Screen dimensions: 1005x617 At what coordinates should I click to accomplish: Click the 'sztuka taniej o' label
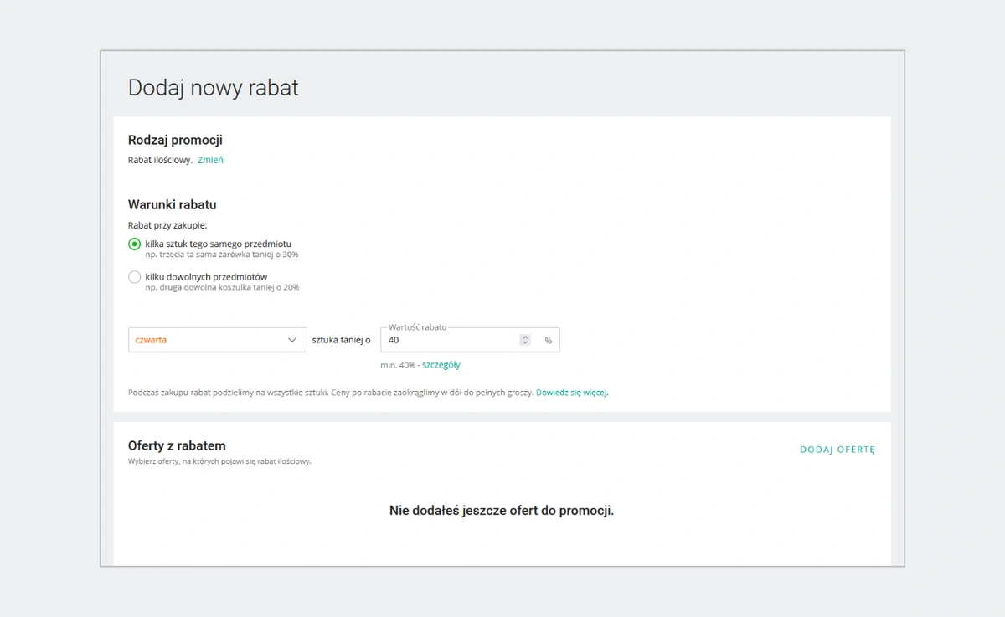pyautogui.click(x=341, y=340)
